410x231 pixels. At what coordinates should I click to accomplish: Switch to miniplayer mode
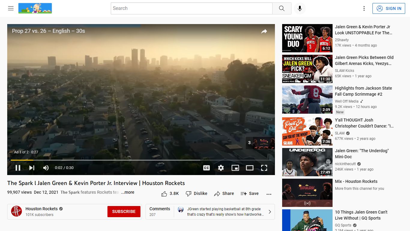click(235, 168)
